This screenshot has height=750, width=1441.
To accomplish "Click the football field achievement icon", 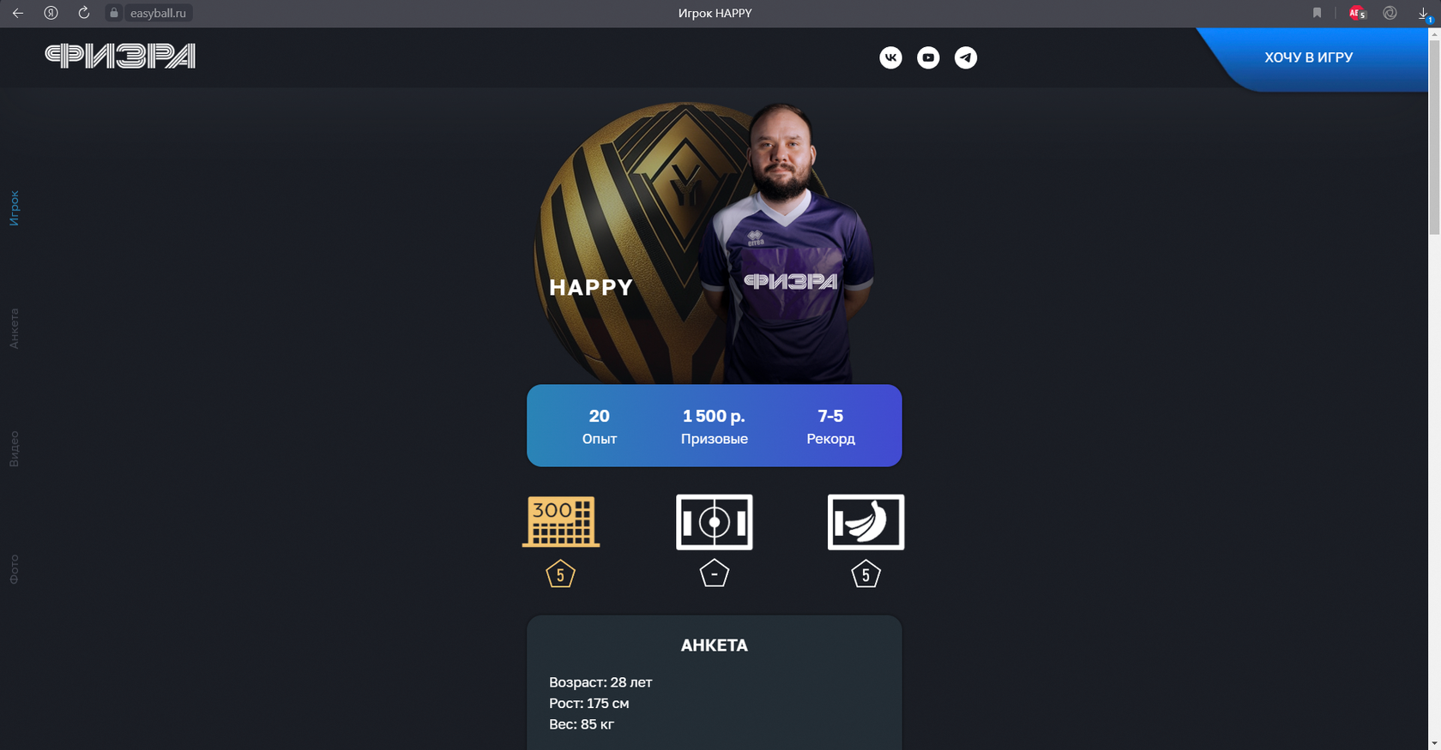I will pyautogui.click(x=714, y=522).
